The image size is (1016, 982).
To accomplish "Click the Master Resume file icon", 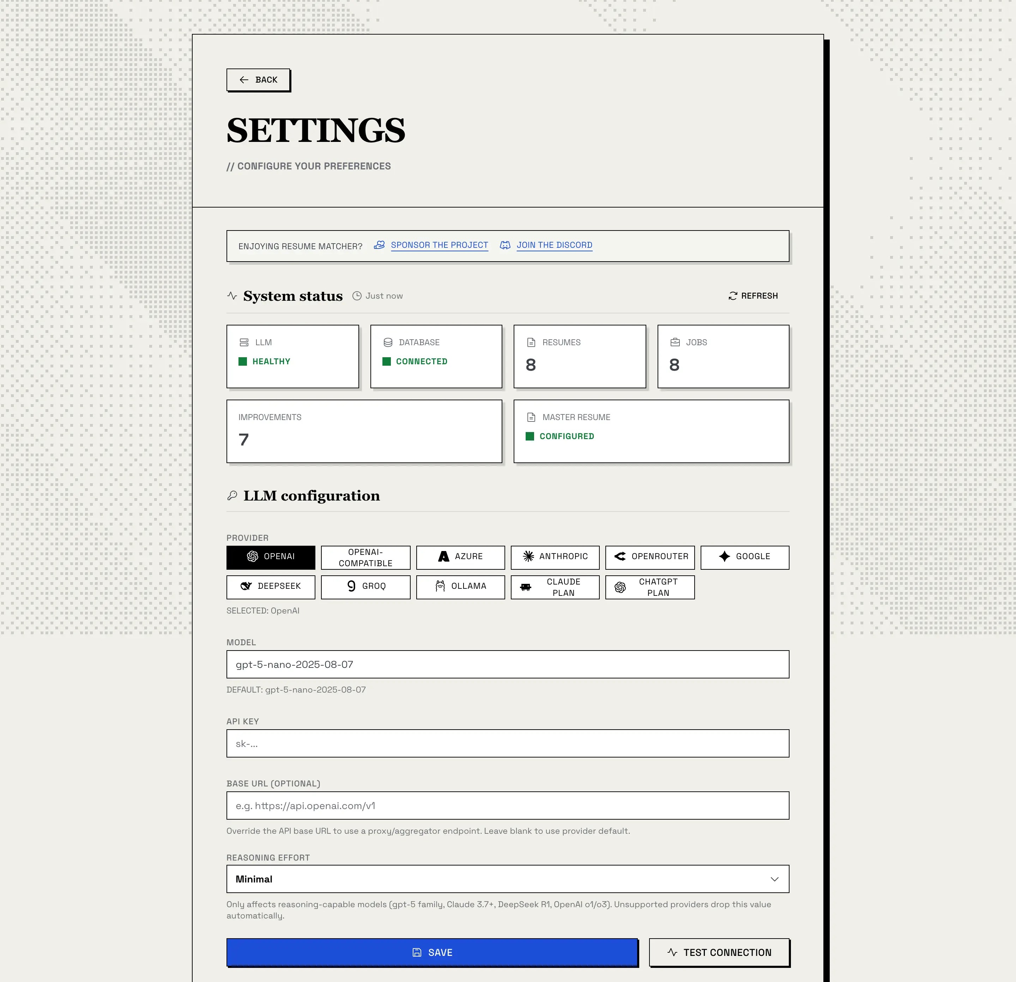I will 531,417.
